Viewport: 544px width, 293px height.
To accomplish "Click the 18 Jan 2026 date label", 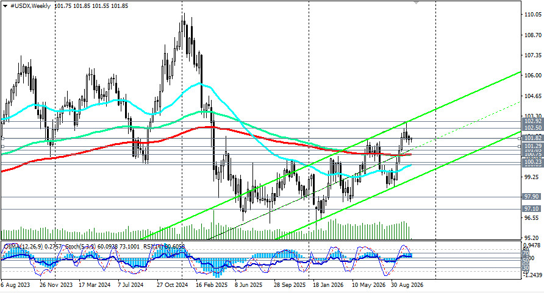I will coord(328,285).
